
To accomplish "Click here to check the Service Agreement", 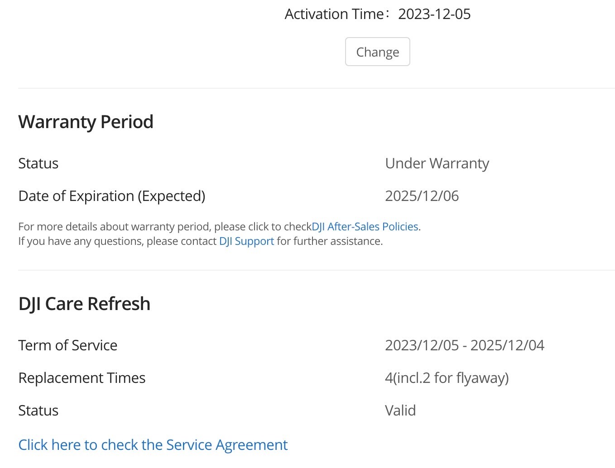I will 153,445.
